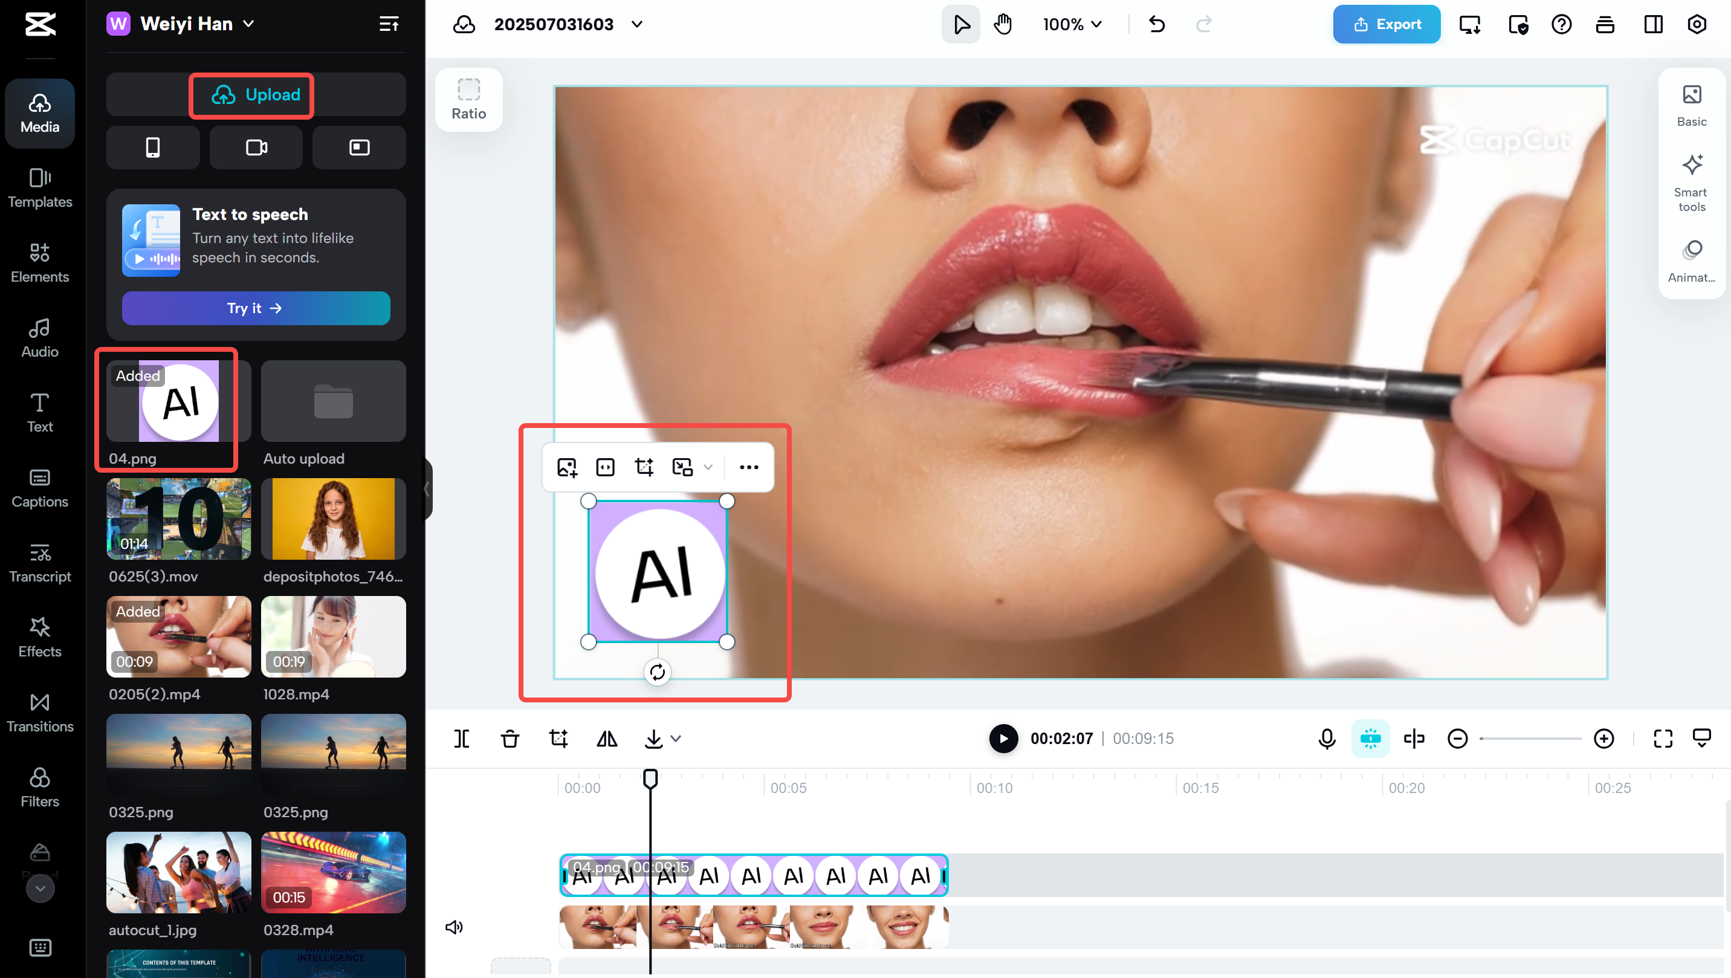Click the microphone record voiceover icon

(1327, 739)
